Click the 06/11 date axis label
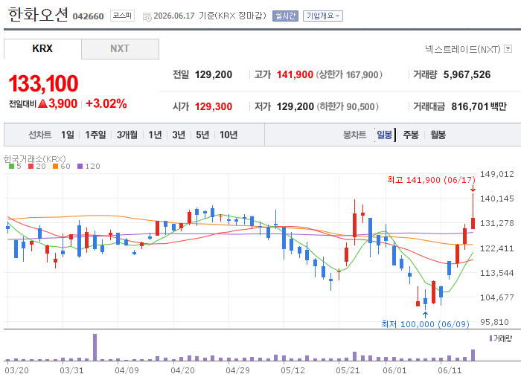521x377 pixels. pos(450,370)
